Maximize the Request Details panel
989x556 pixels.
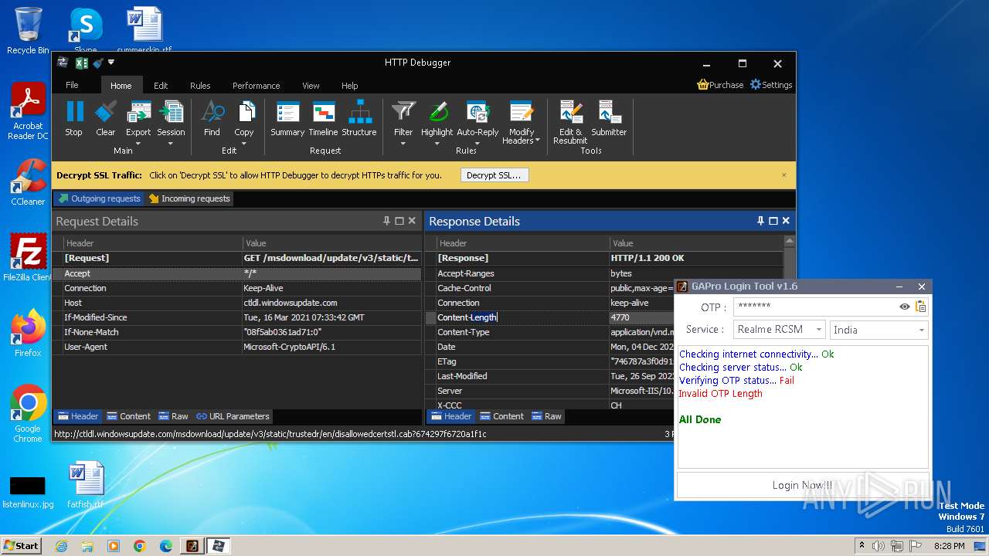[x=399, y=221]
